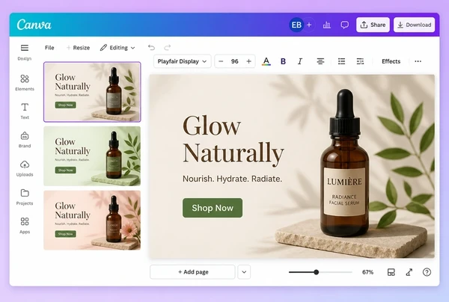Select the Glow Naturally heading on canvas

coord(233,141)
